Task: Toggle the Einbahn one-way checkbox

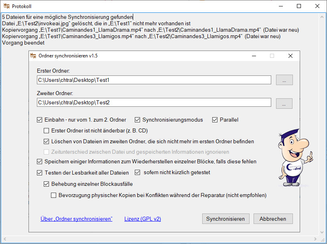Action: tap(39, 120)
